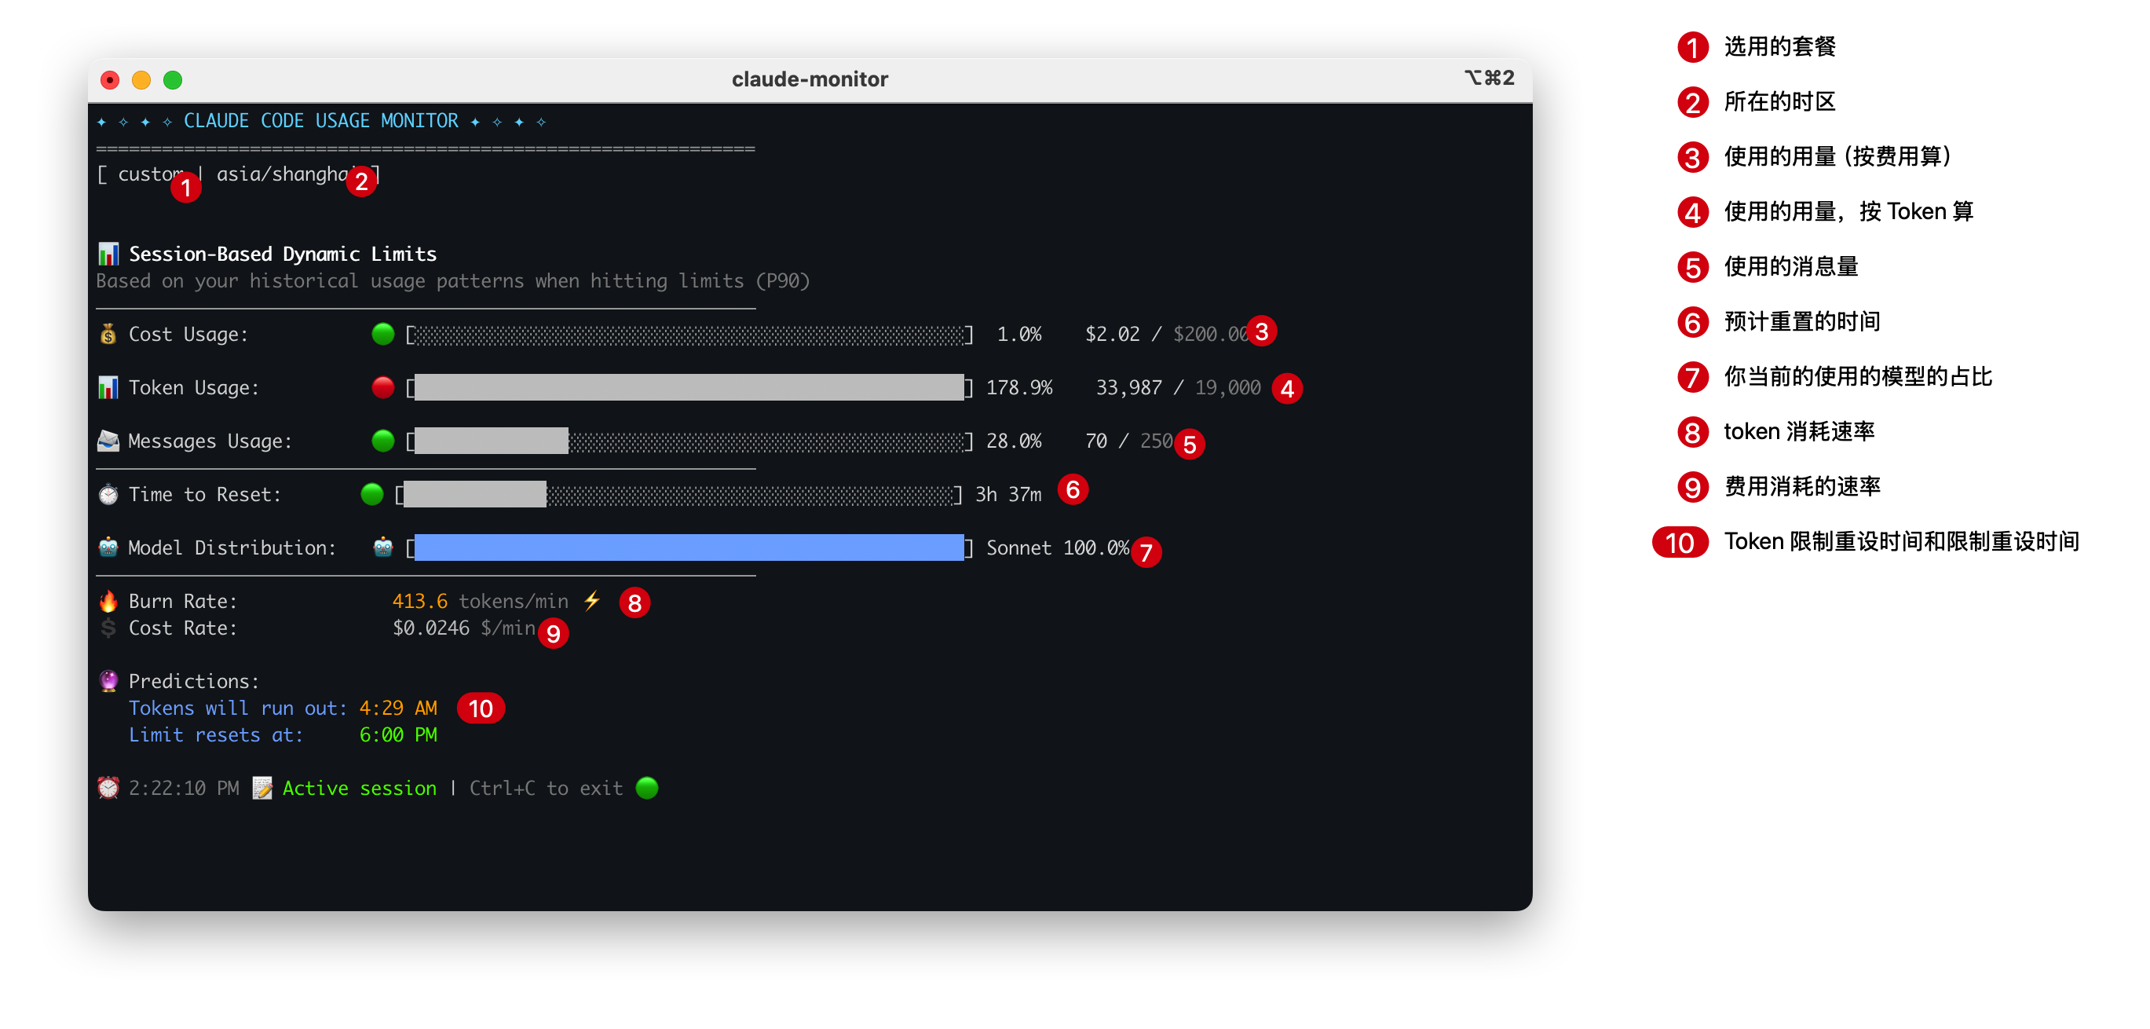Viewport: 2150px width, 1029px height.
Task: Click the red number 10 annotation badge
Action: [x=481, y=709]
